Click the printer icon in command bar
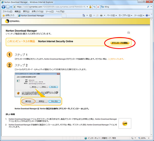Screen dimensions: 154x141 101,15
